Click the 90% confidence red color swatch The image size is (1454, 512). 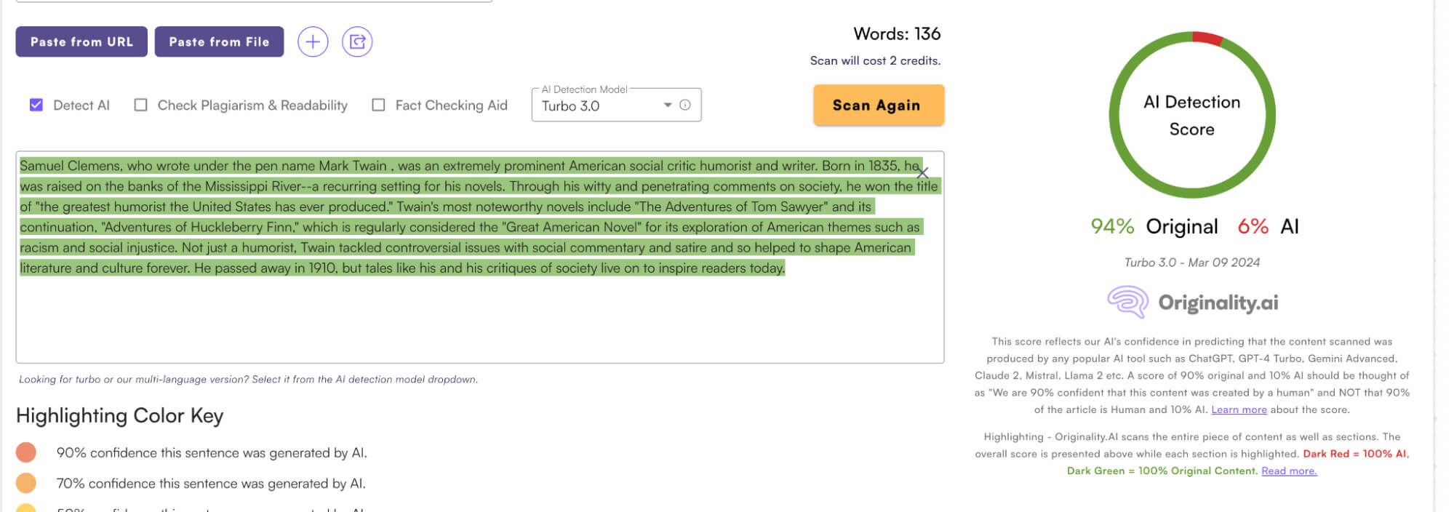[26, 452]
